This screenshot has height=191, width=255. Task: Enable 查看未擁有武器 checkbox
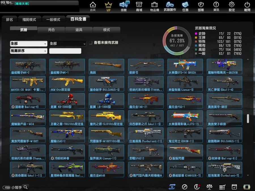point(91,43)
